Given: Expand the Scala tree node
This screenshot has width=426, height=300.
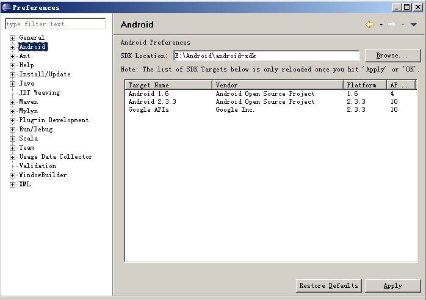Looking at the screenshot, I should tap(12, 139).
